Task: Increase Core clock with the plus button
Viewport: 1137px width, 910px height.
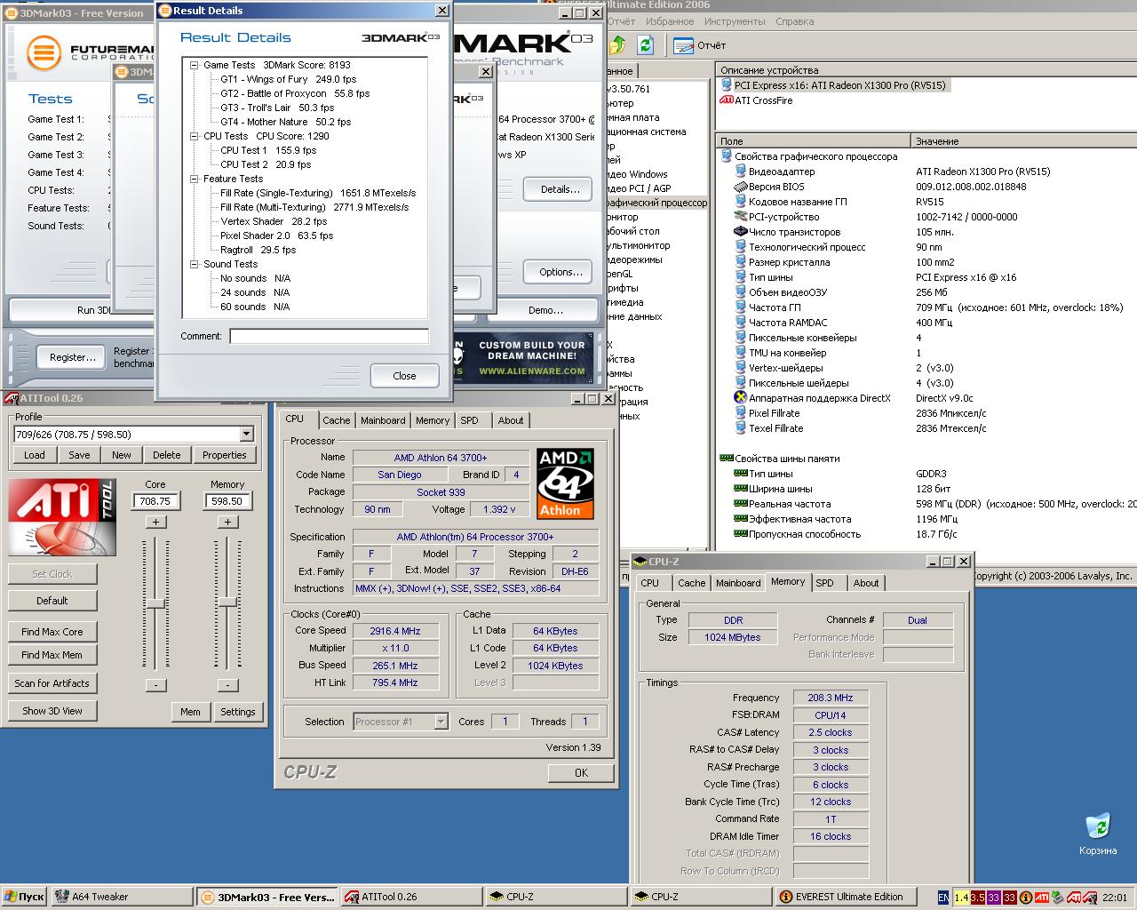Action: 155,522
